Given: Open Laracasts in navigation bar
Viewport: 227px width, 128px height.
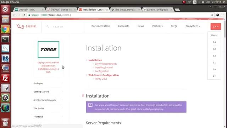Looking at the screenshot, I should [x=124, y=26].
